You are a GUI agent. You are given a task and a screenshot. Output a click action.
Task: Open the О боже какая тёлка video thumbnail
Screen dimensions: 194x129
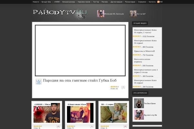point(80,113)
